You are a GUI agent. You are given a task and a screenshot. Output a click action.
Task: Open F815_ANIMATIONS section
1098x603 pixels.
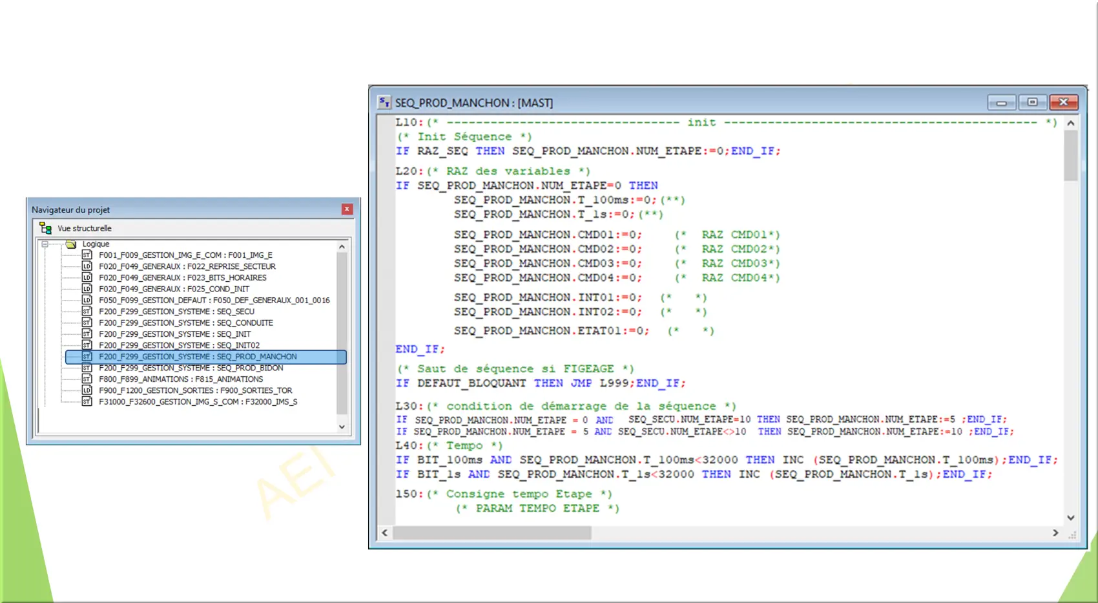pyautogui.click(x=181, y=379)
